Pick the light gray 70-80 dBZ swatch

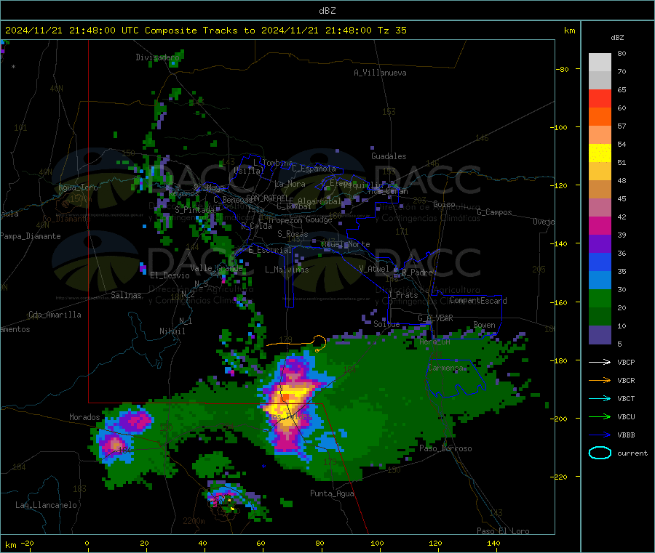point(600,62)
